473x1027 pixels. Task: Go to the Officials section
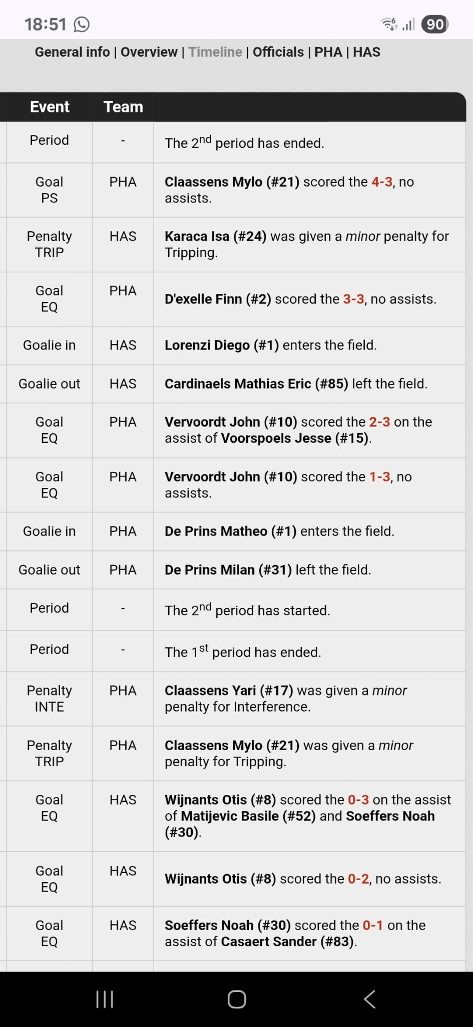pyautogui.click(x=278, y=52)
